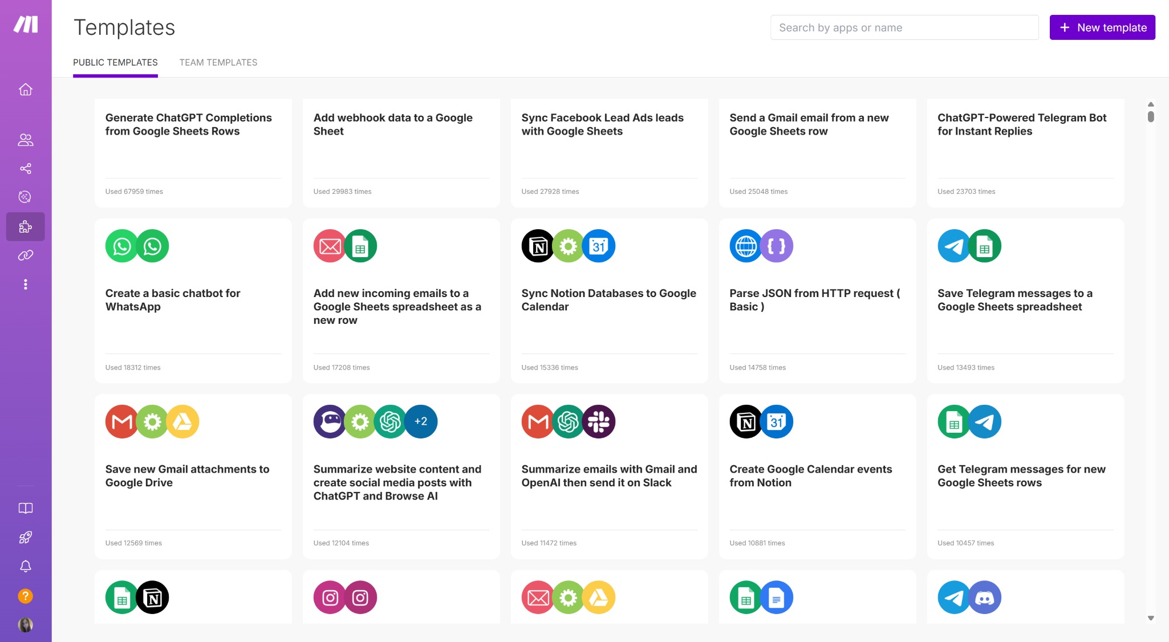Click 'Used 11472 times' text

point(549,543)
